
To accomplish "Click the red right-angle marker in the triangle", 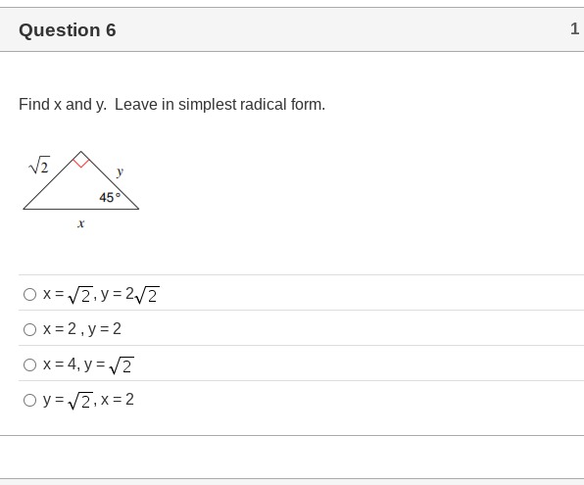I will [x=80, y=160].
